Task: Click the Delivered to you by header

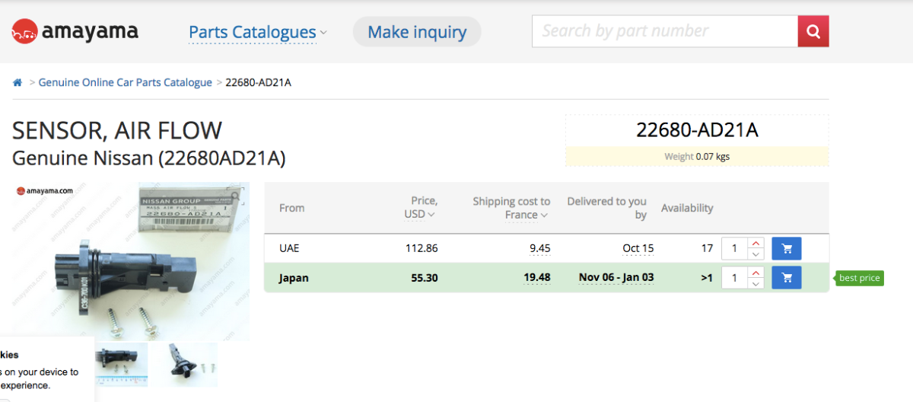Action: tap(607, 208)
